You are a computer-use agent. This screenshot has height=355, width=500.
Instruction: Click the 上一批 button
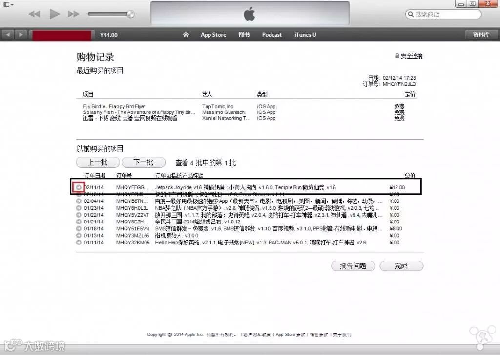[x=98, y=162]
